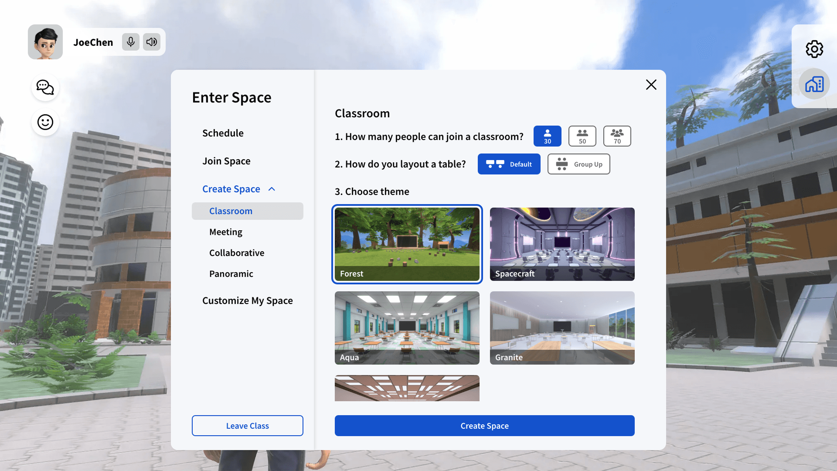Close the Enter Space dialog
This screenshot has width=837, height=471.
click(651, 85)
